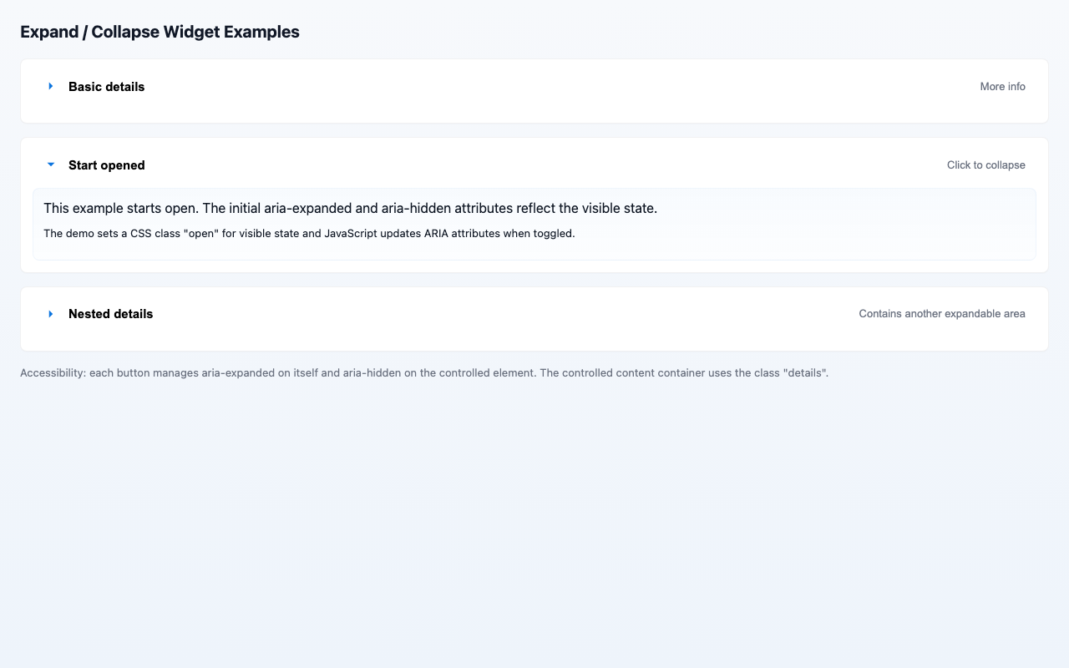Click the Basic details disclosure triangle to expand

(x=50, y=86)
